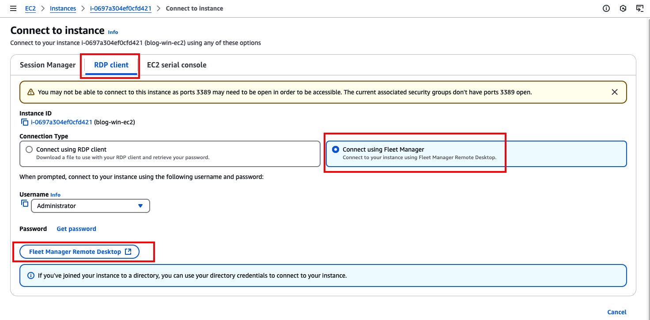Select Connect using RDP client option
650x320 pixels.
[x=29, y=149]
